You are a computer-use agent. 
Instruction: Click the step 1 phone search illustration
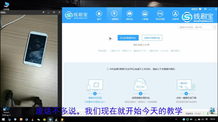(x=95, y=85)
